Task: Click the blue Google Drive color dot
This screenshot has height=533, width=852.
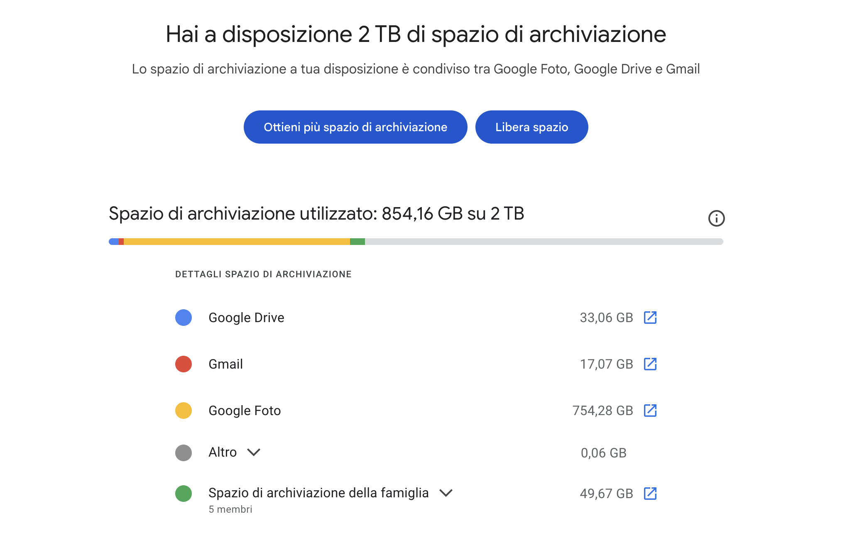Action: point(184,318)
